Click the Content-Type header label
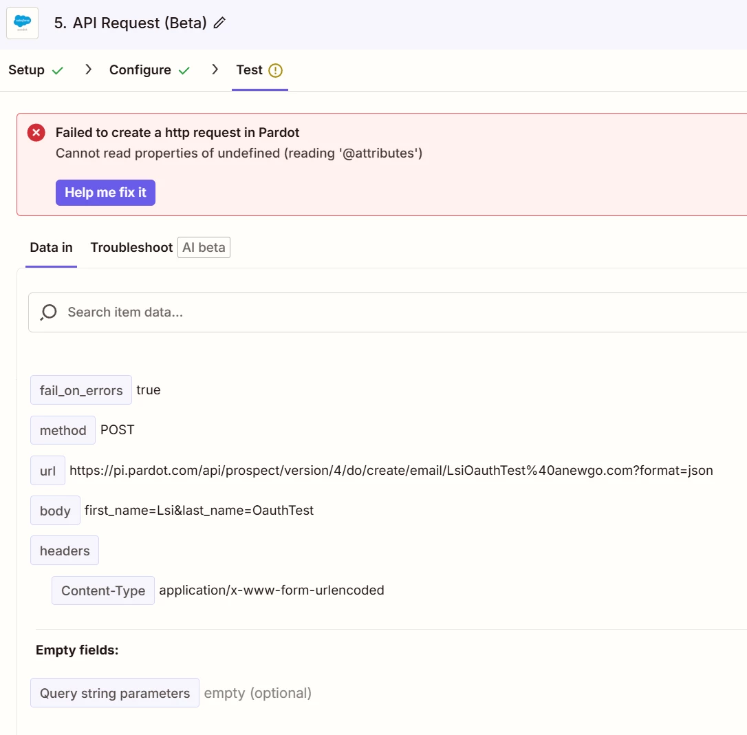This screenshot has width=747, height=735. pyautogui.click(x=103, y=590)
